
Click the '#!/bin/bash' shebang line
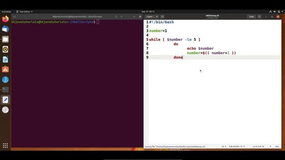pos(161,22)
